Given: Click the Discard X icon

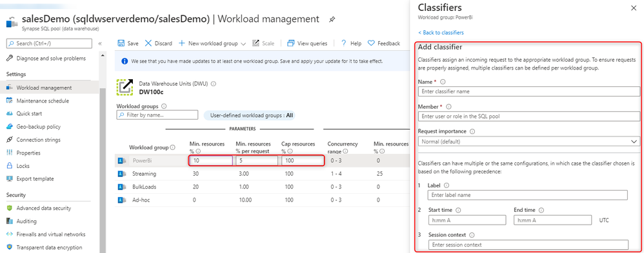Looking at the screenshot, I should click(x=148, y=44).
